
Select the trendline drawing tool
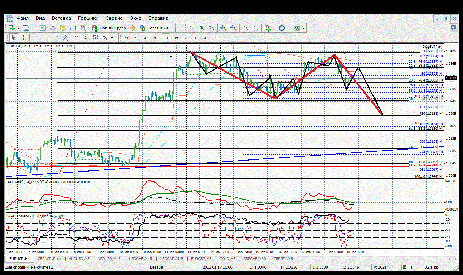[55, 38]
